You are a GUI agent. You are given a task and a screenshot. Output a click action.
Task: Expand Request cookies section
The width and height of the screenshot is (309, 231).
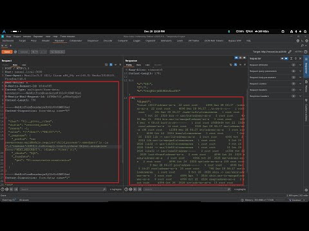pyautogui.click(x=276, y=83)
